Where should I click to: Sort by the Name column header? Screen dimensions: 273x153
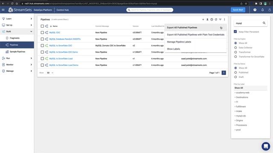click(x=55, y=26)
